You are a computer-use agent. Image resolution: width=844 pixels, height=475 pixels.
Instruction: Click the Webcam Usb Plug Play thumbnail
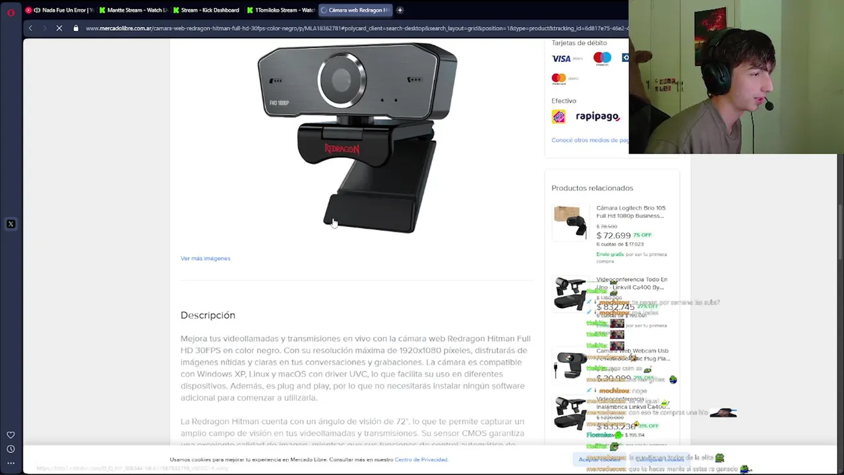coord(570,365)
